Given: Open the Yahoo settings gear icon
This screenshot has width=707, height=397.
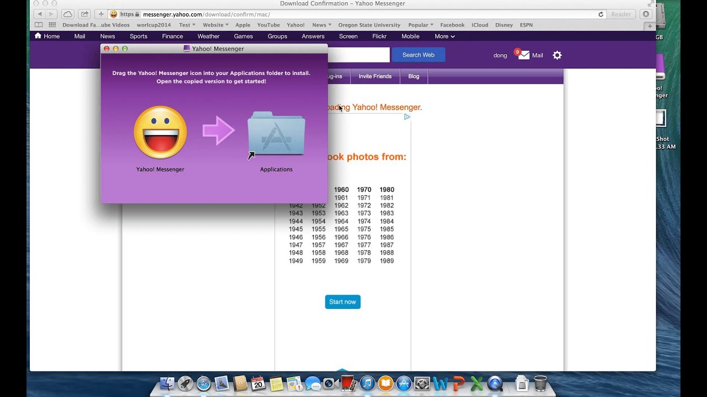Looking at the screenshot, I should [557, 55].
